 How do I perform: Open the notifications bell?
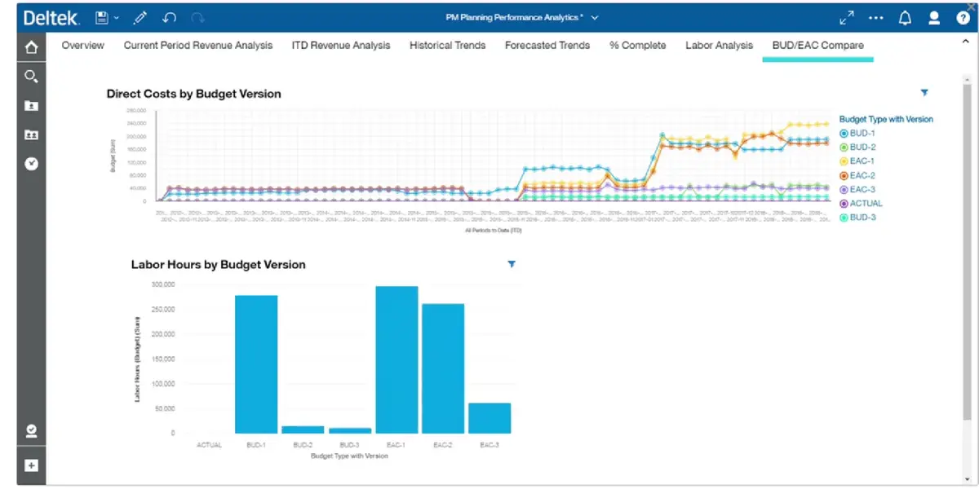click(905, 18)
